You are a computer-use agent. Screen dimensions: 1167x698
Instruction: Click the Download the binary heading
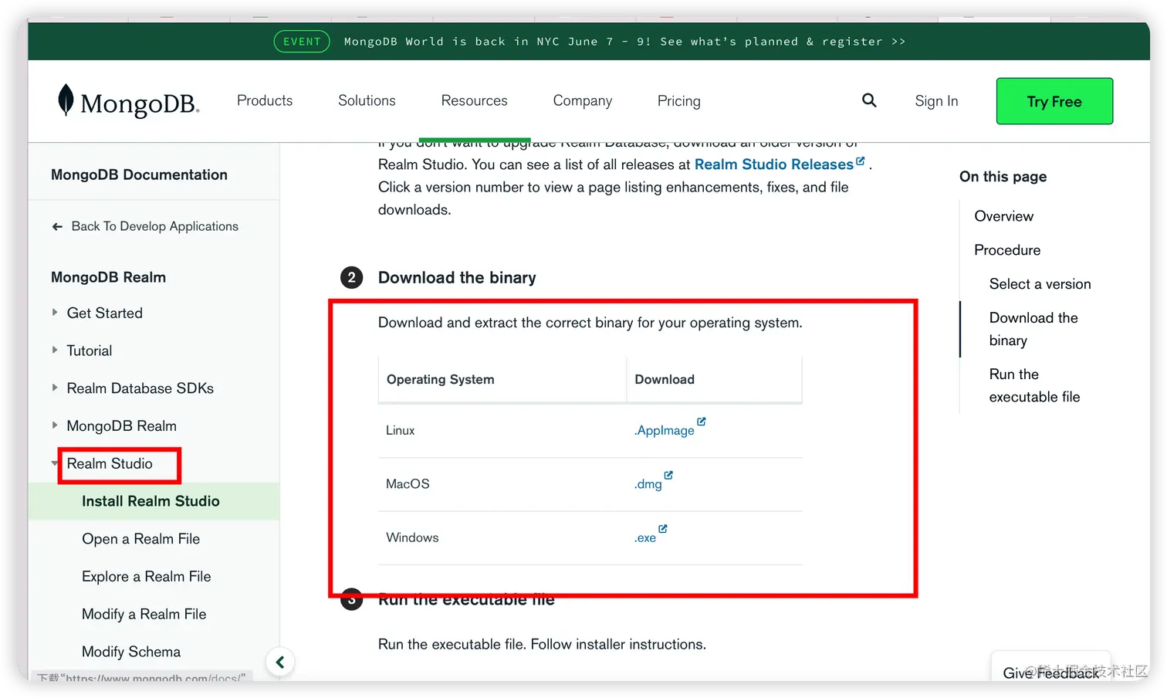pyautogui.click(x=457, y=277)
